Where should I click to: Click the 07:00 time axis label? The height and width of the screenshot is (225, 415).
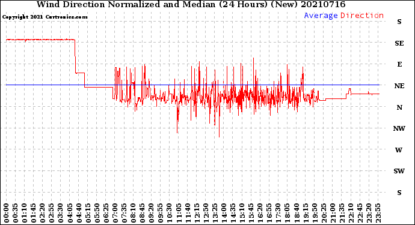pos(115,213)
